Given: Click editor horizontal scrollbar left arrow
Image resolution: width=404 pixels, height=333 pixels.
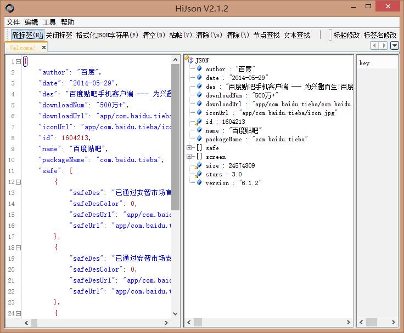Looking at the screenshot, I should pos(26,323).
